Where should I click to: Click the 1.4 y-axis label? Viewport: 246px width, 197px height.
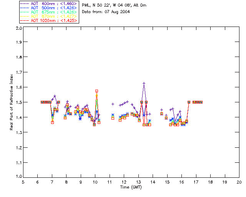[x=19, y=117]
